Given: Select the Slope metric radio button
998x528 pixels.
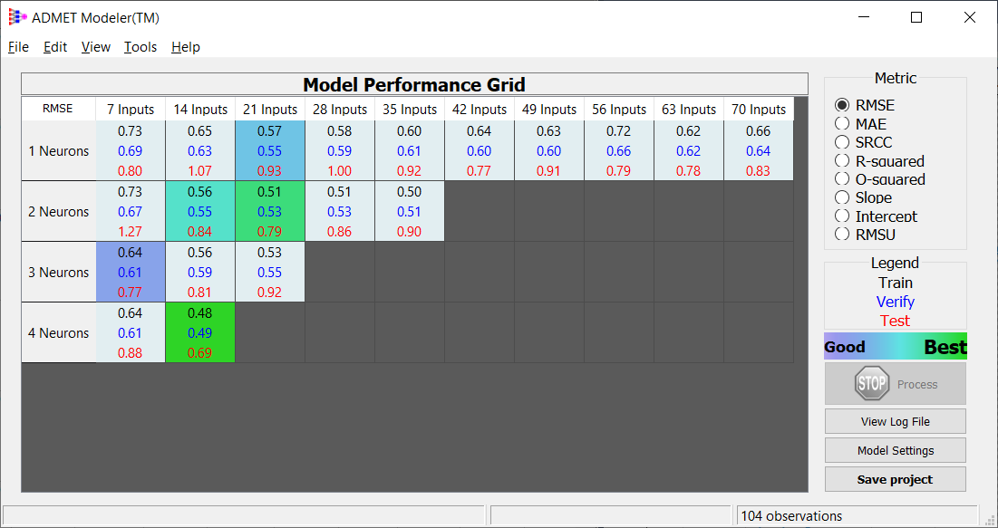Looking at the screenshot, I should 842,197.
